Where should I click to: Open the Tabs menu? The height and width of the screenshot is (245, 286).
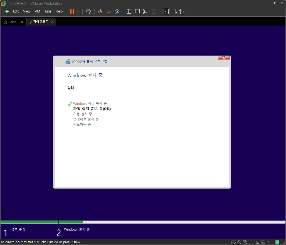point(48,11)
